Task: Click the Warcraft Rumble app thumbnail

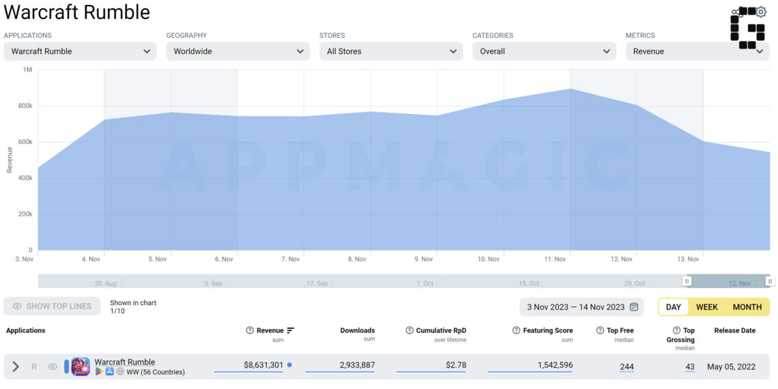Action: point(81,366)
